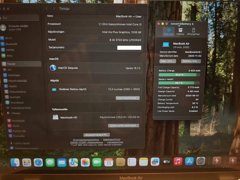This screenshot has height=180, width=240.
Task: Open Lisenssisopimus link
Action: pos(115,142)
